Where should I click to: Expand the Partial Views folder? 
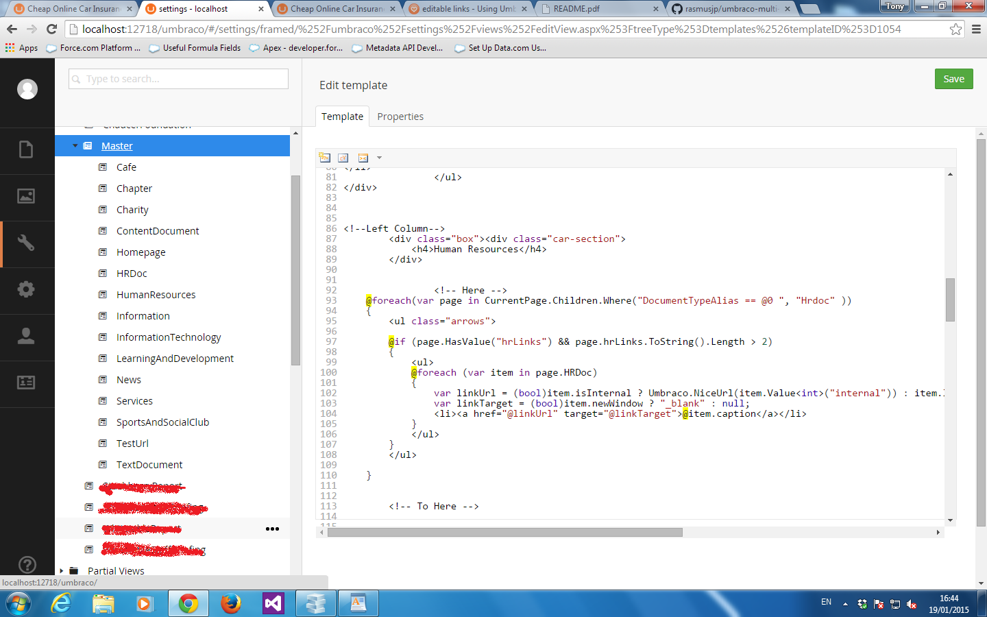click(x=62, y=570)
